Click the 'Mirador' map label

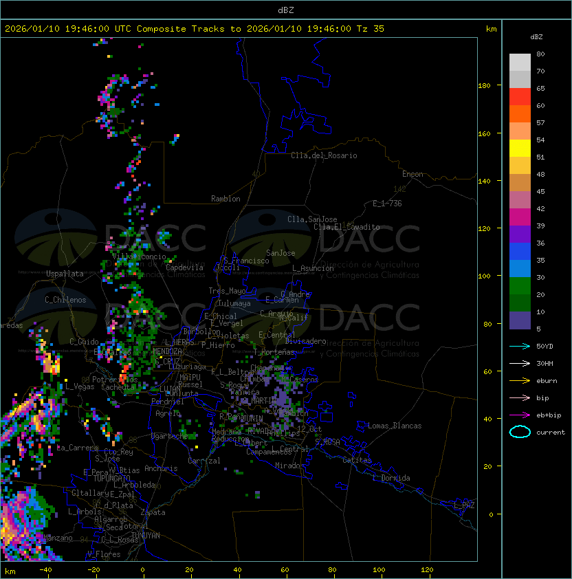pyautogui.click(x=289, y=466)
